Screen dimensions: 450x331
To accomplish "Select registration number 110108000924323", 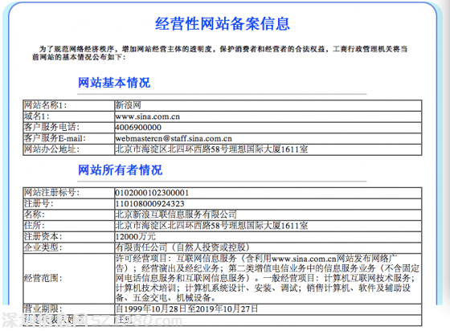I will click(149, 204).
